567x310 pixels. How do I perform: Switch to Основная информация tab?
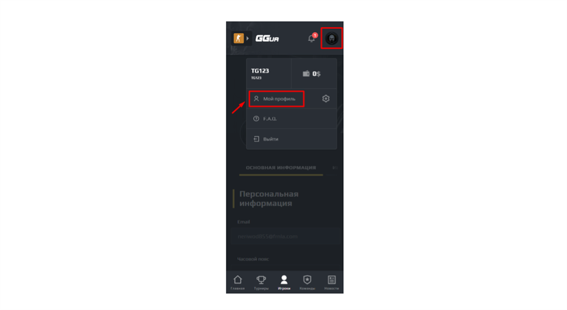pos(281,168)
